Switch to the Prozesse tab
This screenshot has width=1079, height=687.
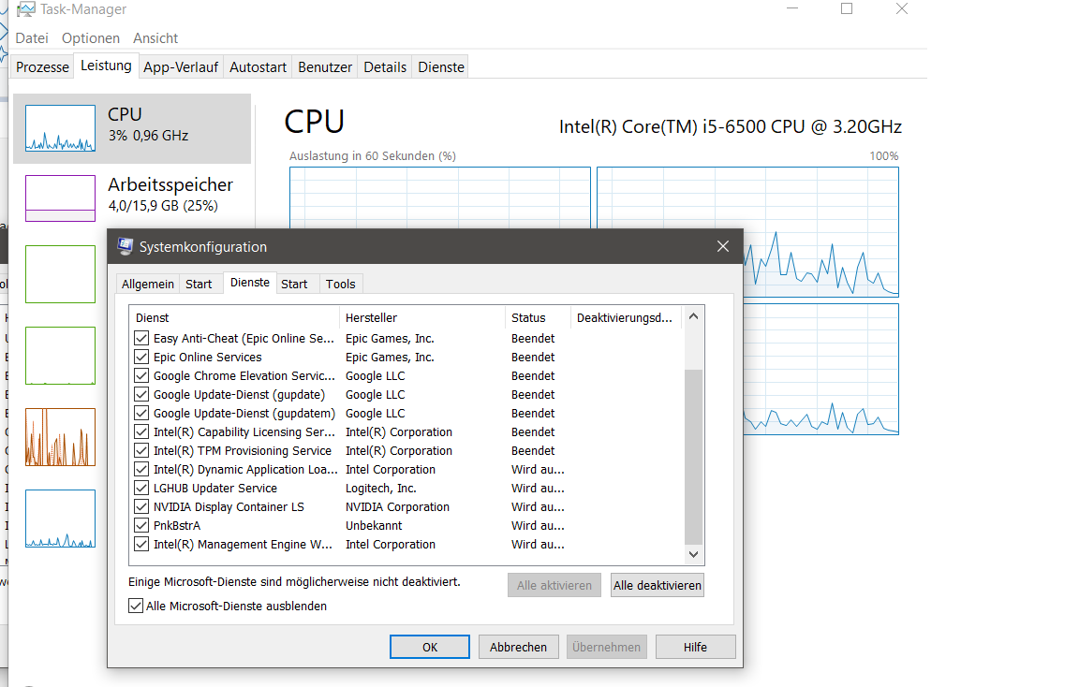(x=43, y=66)
